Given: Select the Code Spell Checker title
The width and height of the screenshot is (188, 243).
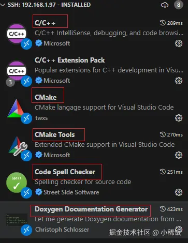Looking at the screenshot, I should (x=65, y=172).
